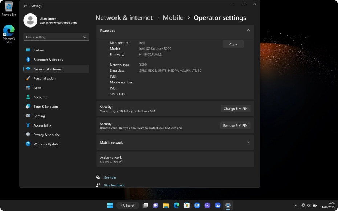Go to Mobile in the breadcrumb
Viewport: 338px width, 211px height.
tap(173, 17)
